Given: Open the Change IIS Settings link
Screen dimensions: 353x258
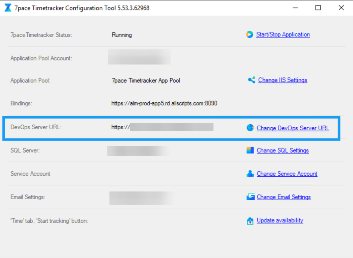Looking at the screenshot, I should click(x=282, y=80).
